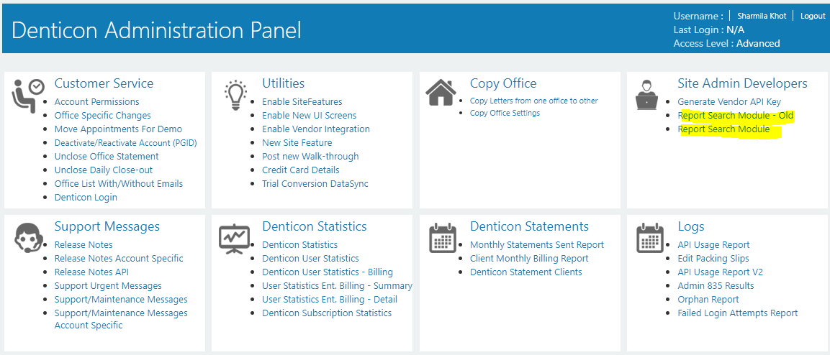Click the Support Messages headset icon
830x355 pixels.
pyautogui.click(x=28, y=239)
